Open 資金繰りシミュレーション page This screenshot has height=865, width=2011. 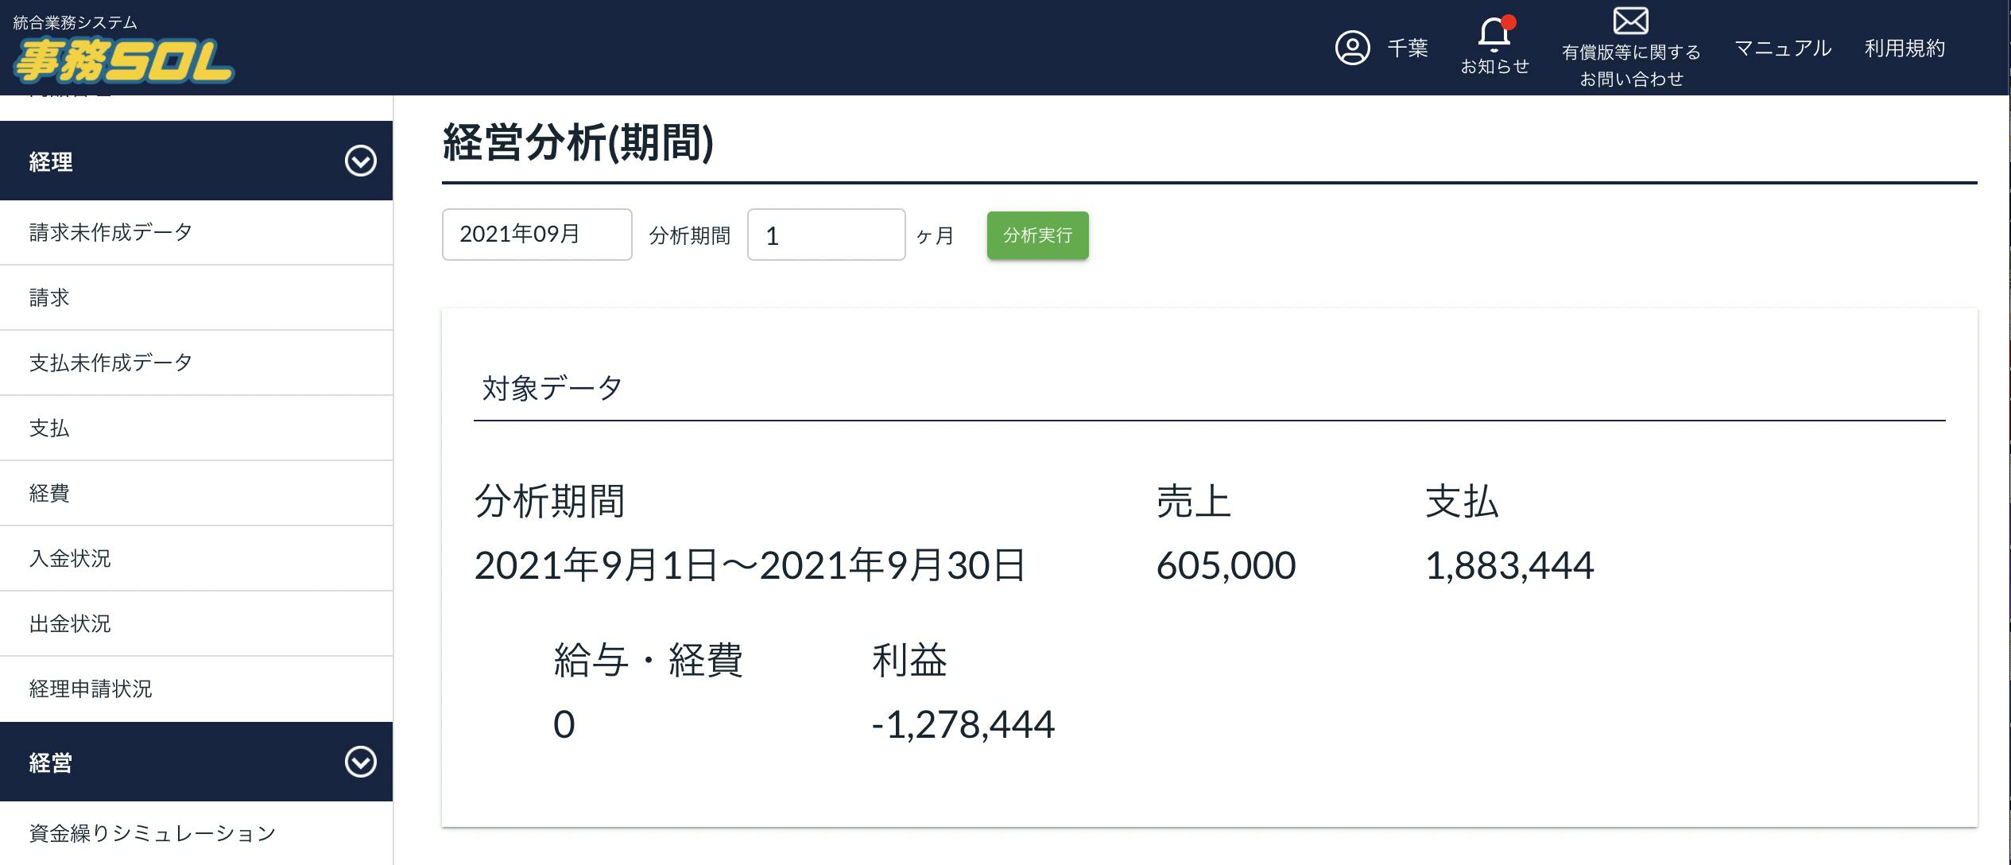pos(153,833)
